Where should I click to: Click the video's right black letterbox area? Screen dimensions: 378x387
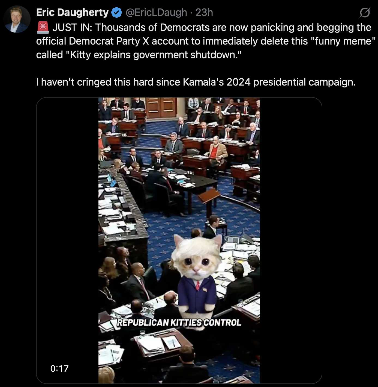(291, 240)
